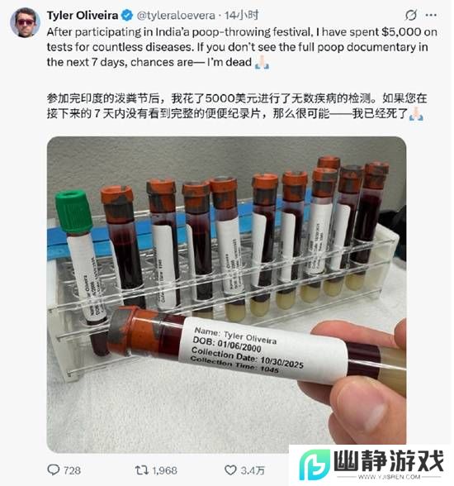Screen dimensions: 454x486
Task: Click the 3.4万 like count
Action: (x=253, y=470)
